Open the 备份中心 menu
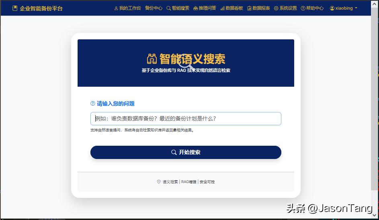Image resolution: width=379 pixels, height=220 pixels. [x=154, y=8]
